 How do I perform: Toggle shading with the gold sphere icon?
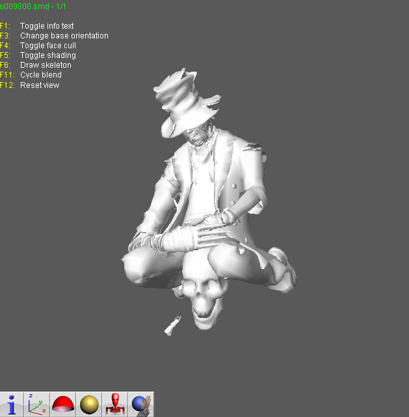coord(89,404)
